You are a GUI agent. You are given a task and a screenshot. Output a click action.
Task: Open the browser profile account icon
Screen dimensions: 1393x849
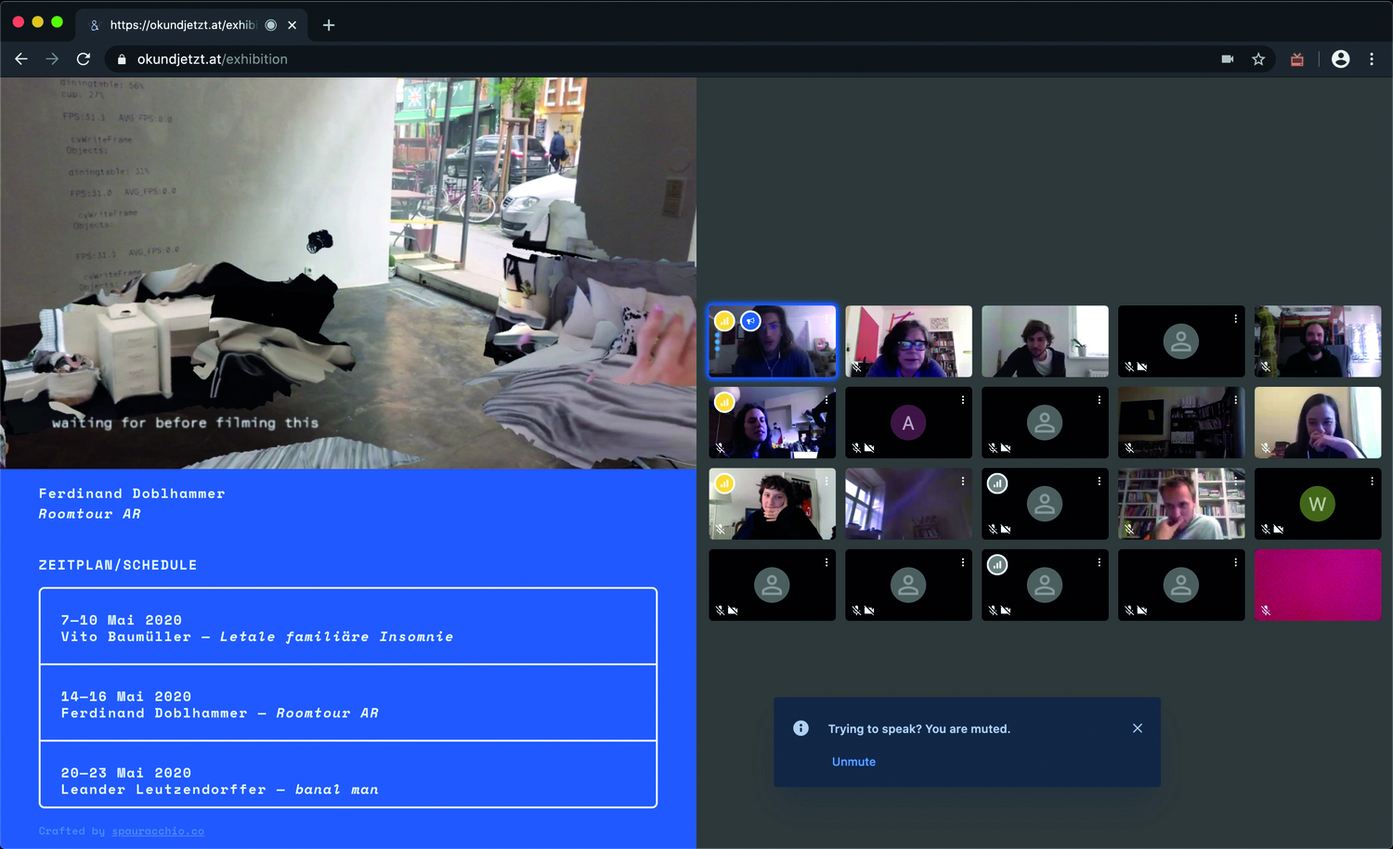(1340, 59)
